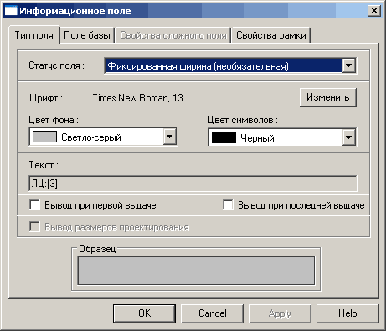Enable Вывод при последней выдаче checkbox
The image size is (386, 331).
(x=228, y=204)
